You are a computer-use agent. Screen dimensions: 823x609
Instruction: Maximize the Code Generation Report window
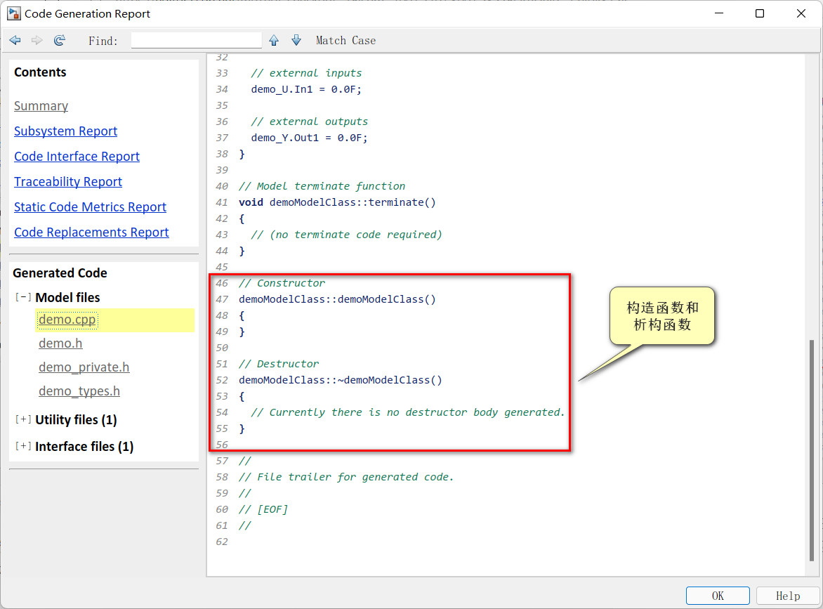click(760, 13)
